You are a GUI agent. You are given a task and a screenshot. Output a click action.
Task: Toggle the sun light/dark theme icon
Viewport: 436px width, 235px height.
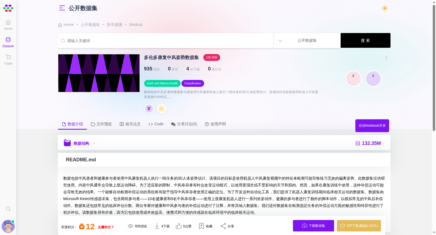click(x=385, y=8)
